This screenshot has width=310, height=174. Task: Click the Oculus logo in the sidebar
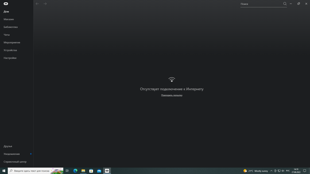[x=6, y=4]
